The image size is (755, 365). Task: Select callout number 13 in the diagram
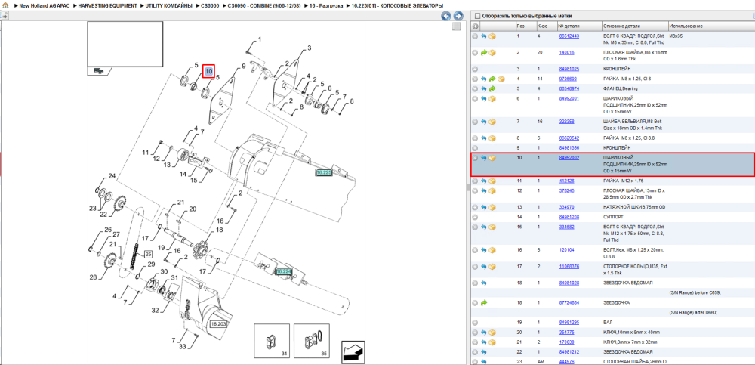(167, 165)
